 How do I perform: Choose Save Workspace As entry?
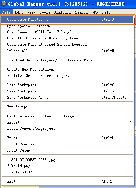67,98
